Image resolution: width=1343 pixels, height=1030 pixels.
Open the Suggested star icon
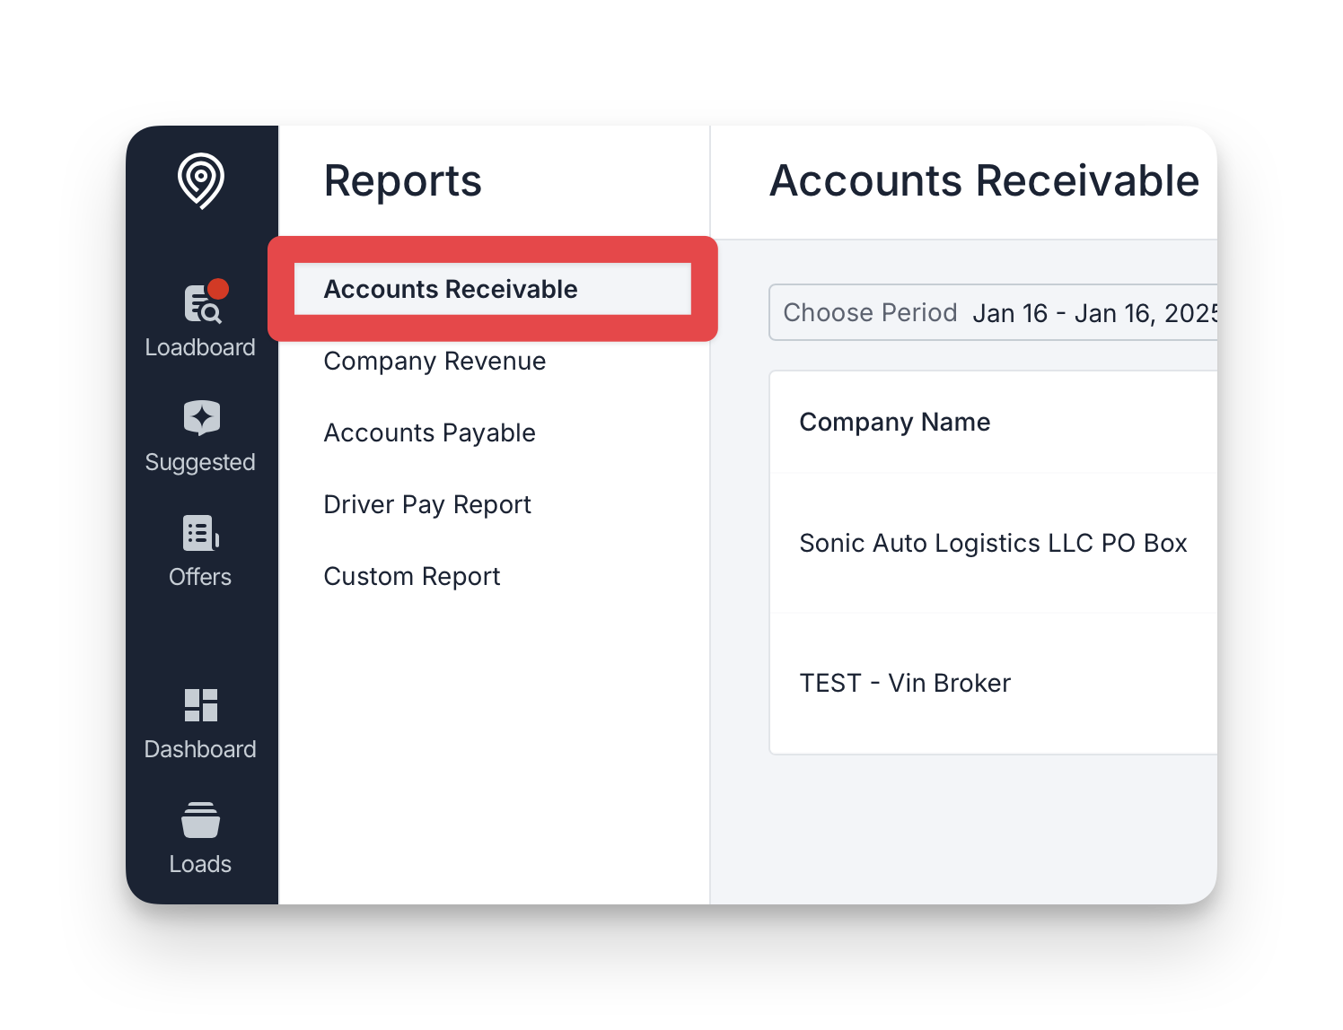pyautogui.click(x=201, y=418)
